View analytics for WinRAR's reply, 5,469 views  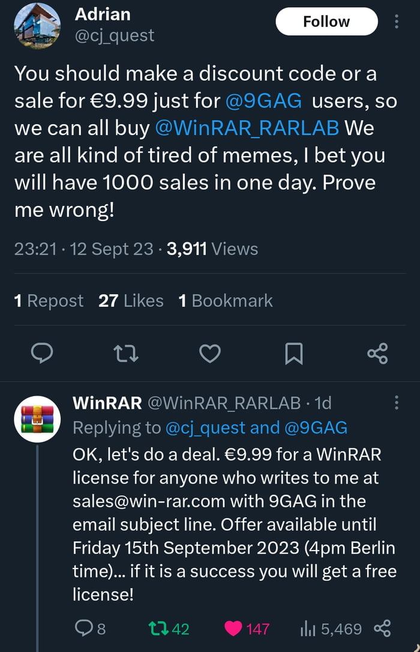(x=331, y=629)
